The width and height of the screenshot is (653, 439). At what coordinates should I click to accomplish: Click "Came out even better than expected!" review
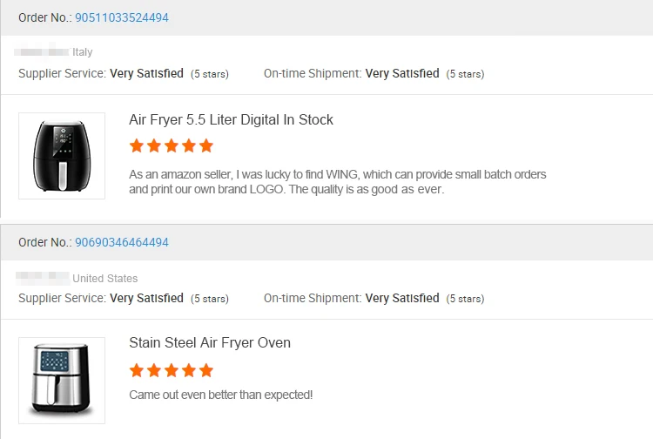tap(220, 395)
